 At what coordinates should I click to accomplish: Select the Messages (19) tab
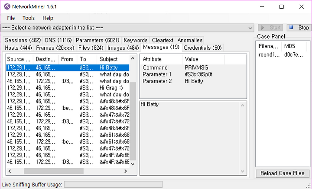161,47
